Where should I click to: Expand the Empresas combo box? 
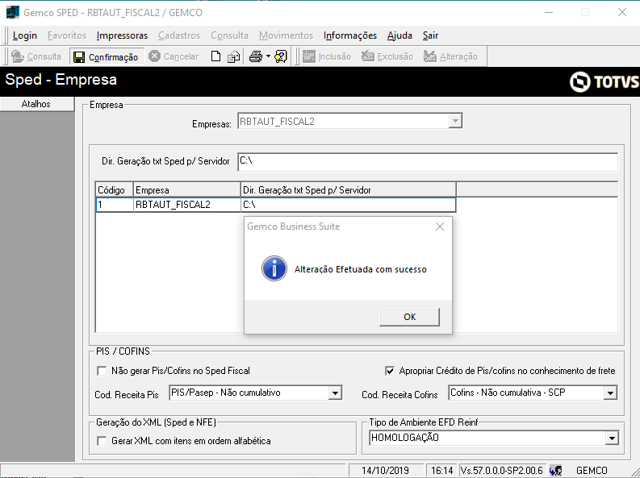(x=455, y=121)
